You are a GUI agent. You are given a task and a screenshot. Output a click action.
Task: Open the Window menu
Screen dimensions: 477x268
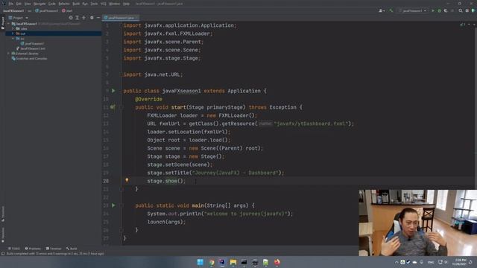[115, 4]
